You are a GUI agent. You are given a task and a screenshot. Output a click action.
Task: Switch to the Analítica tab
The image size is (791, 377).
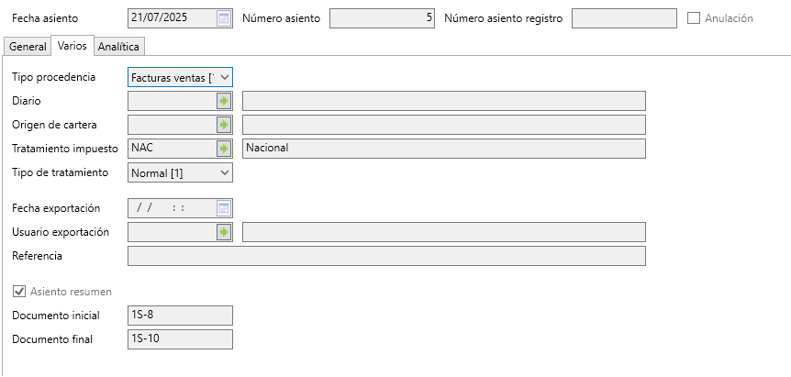(118, 46)
